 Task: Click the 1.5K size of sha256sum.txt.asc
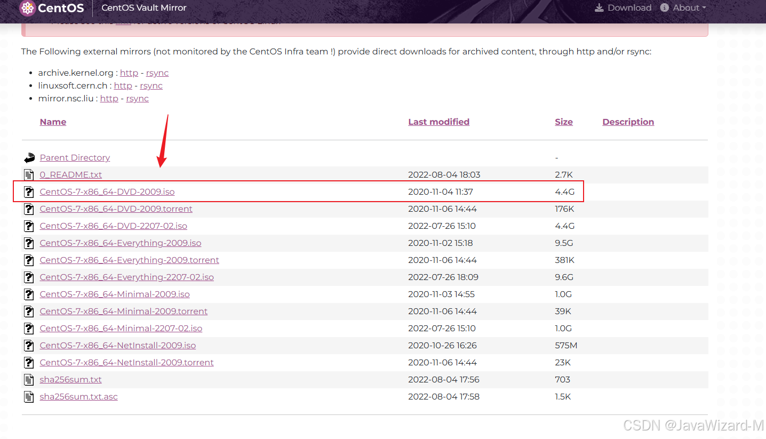563,397
